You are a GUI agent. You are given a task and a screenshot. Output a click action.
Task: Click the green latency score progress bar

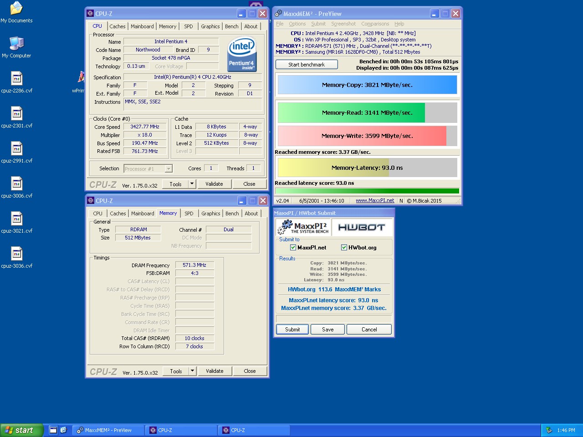[367, 191]
